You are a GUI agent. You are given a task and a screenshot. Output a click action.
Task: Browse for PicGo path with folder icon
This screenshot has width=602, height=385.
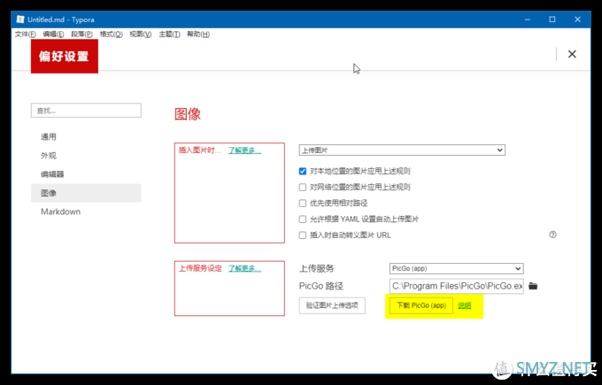coord(533,286)
